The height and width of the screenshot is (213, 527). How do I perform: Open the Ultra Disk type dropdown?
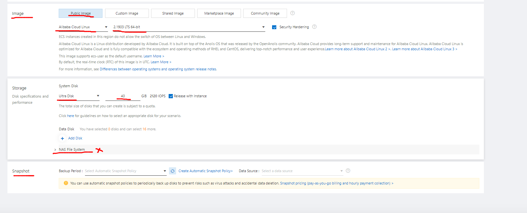click(x=79, y=96)
